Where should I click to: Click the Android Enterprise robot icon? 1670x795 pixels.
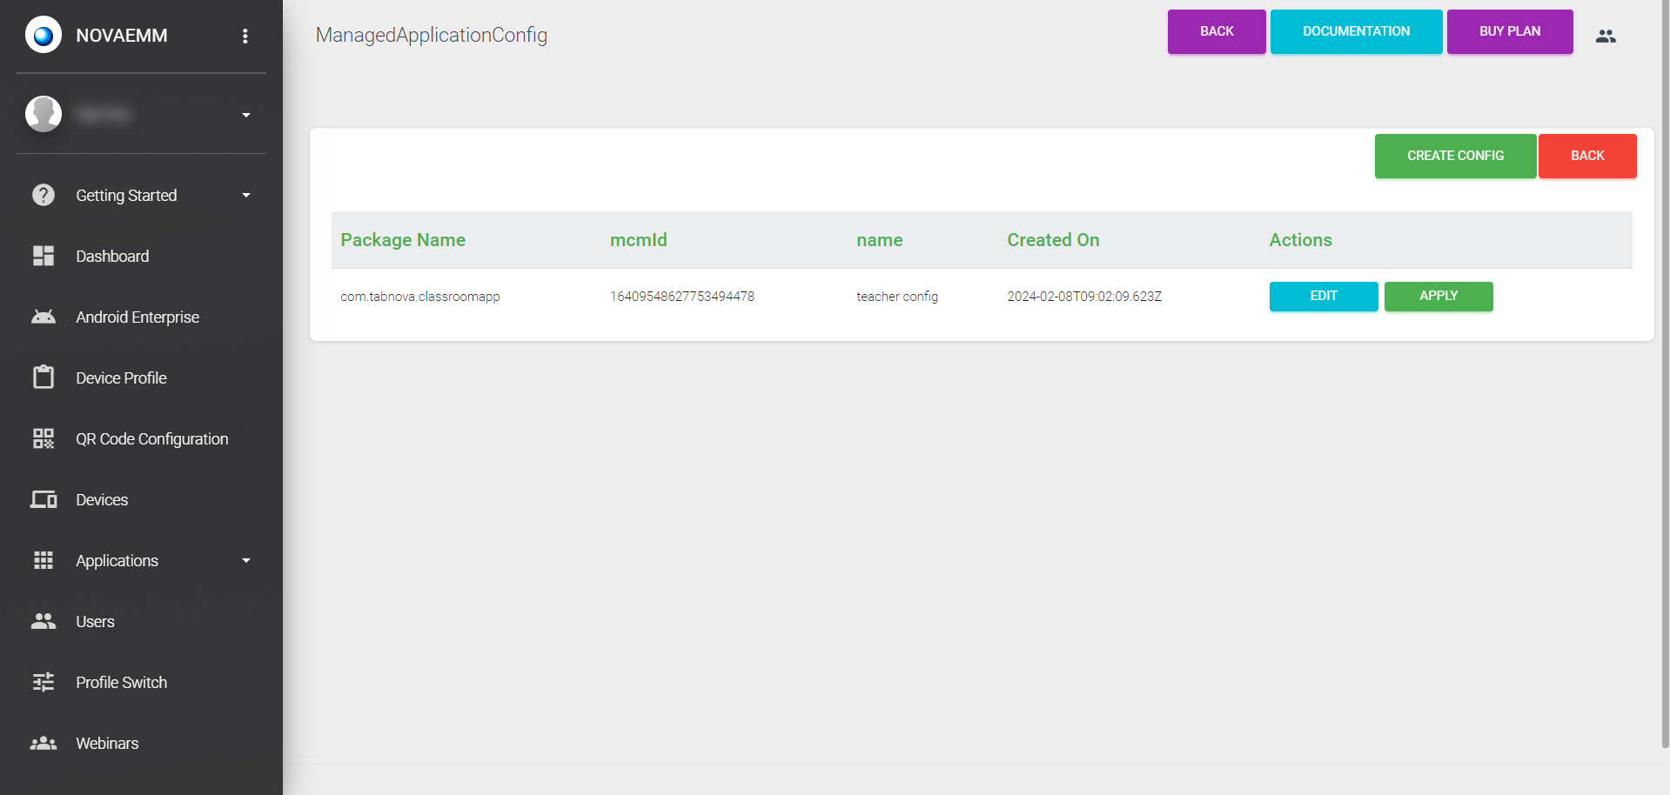[44, 317]
